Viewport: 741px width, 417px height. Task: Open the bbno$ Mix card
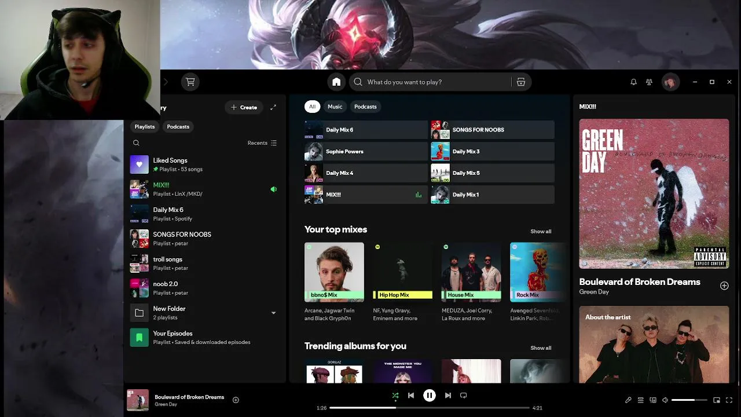(335, 282)
